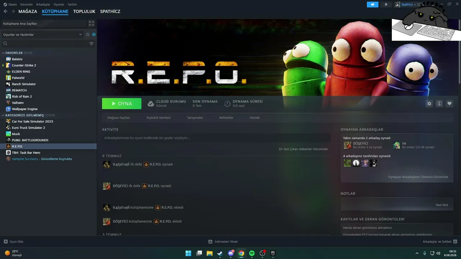Go forward with the right arrow
This screenshot has height=259, width=461.
point(13,12)
